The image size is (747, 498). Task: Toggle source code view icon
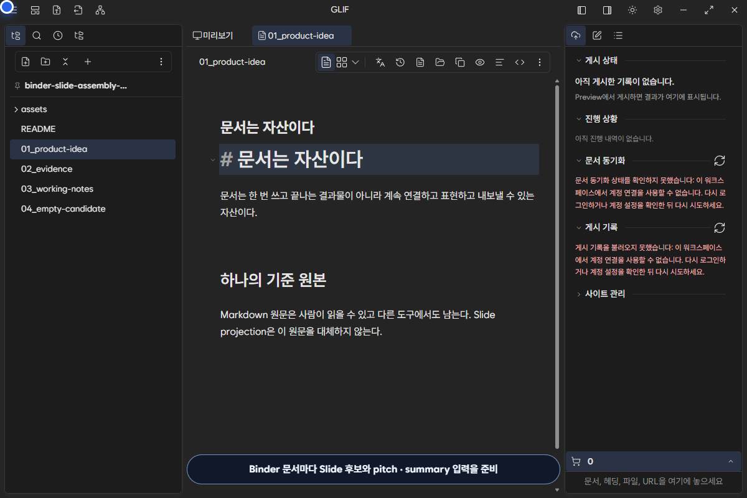[519, 62]
